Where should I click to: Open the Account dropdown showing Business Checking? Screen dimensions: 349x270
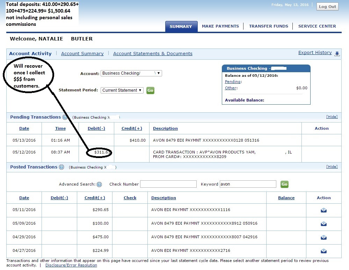131,73
